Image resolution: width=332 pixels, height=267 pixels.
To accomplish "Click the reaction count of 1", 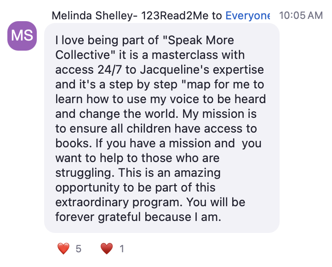I will click(122, 249).
